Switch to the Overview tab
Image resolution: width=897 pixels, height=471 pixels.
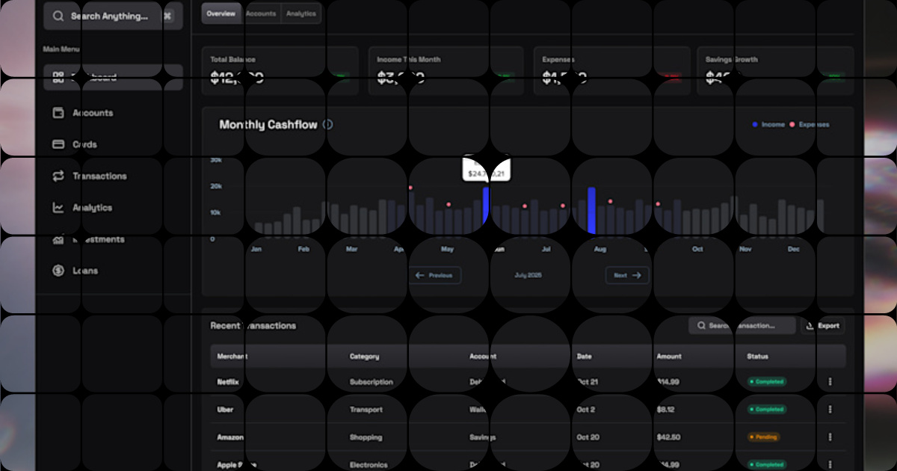(221, 13)
